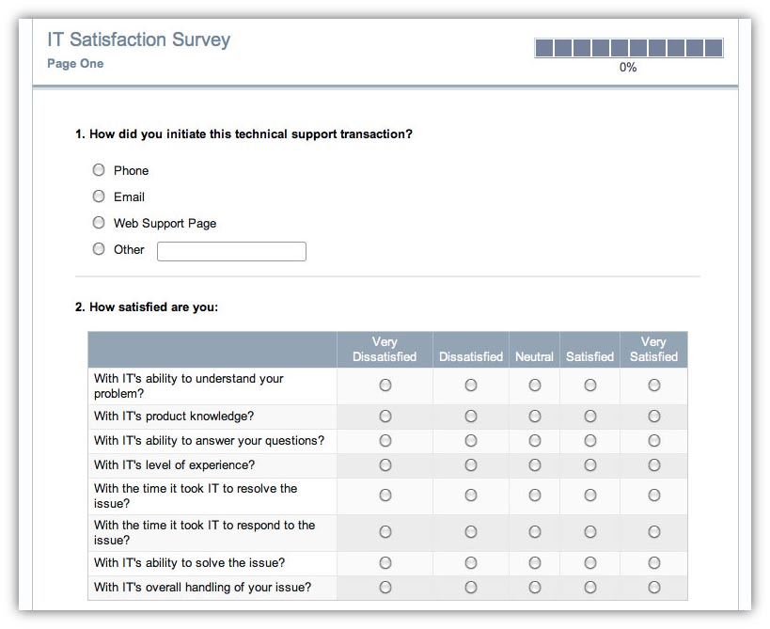This screenshot has height=629, width=770.
Task: Click the survey progress bar
Action: click(x=628, y=48)
